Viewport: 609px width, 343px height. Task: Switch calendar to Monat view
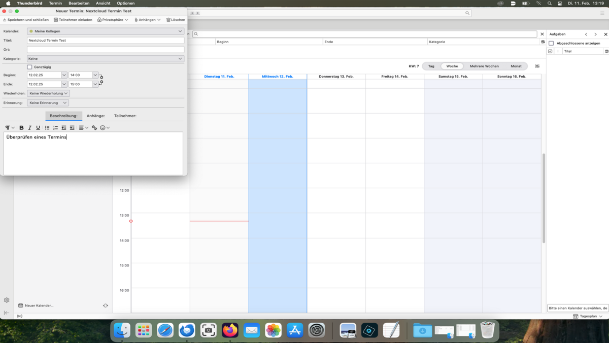pos(516,66)
